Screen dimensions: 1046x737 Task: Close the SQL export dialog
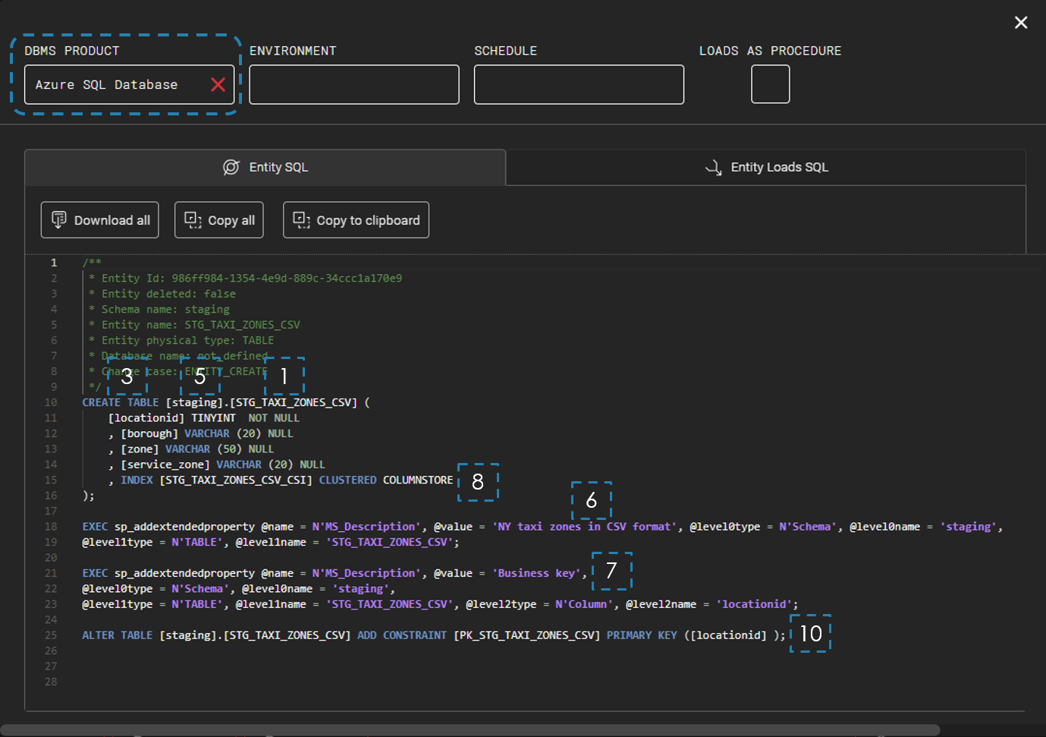click(1021, 23)
